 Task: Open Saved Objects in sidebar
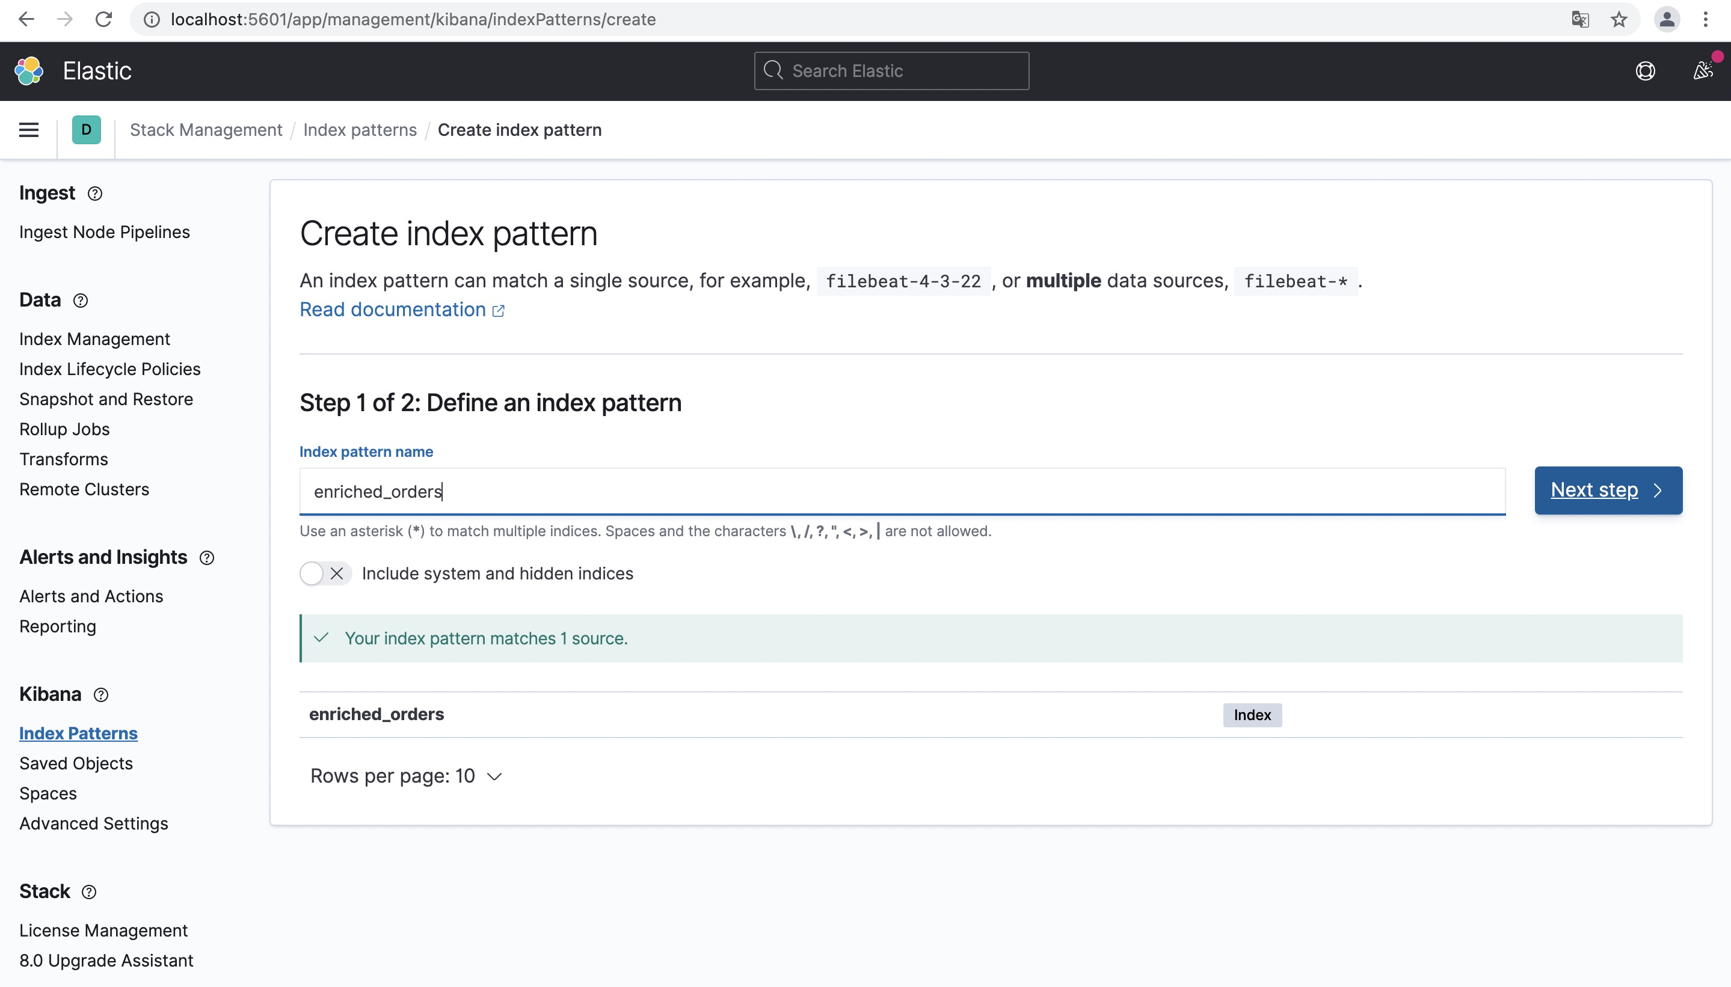pyautogui.click(x=76, y=763)
